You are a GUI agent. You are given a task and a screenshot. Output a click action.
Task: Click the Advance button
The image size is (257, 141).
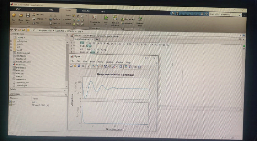(x=126, y=23)
